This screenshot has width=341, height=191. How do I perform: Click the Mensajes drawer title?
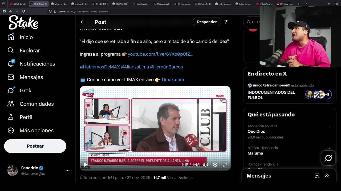(259, 176)
